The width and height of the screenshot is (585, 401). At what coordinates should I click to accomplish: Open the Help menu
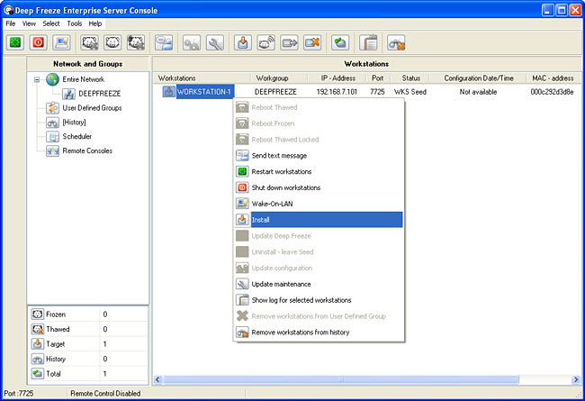(95, 23)
